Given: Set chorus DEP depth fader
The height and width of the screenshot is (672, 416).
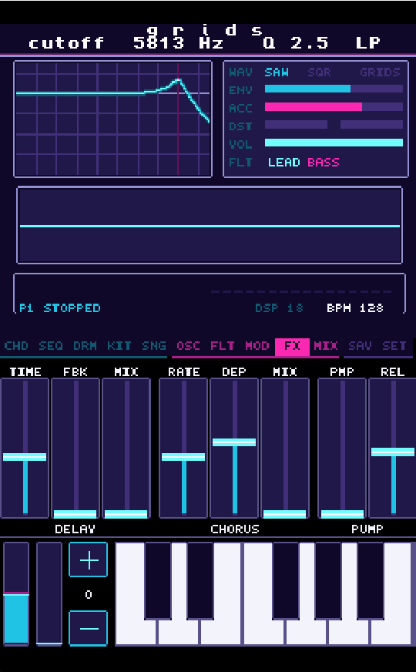Looking at the screenshot, I should click(234, 449).
